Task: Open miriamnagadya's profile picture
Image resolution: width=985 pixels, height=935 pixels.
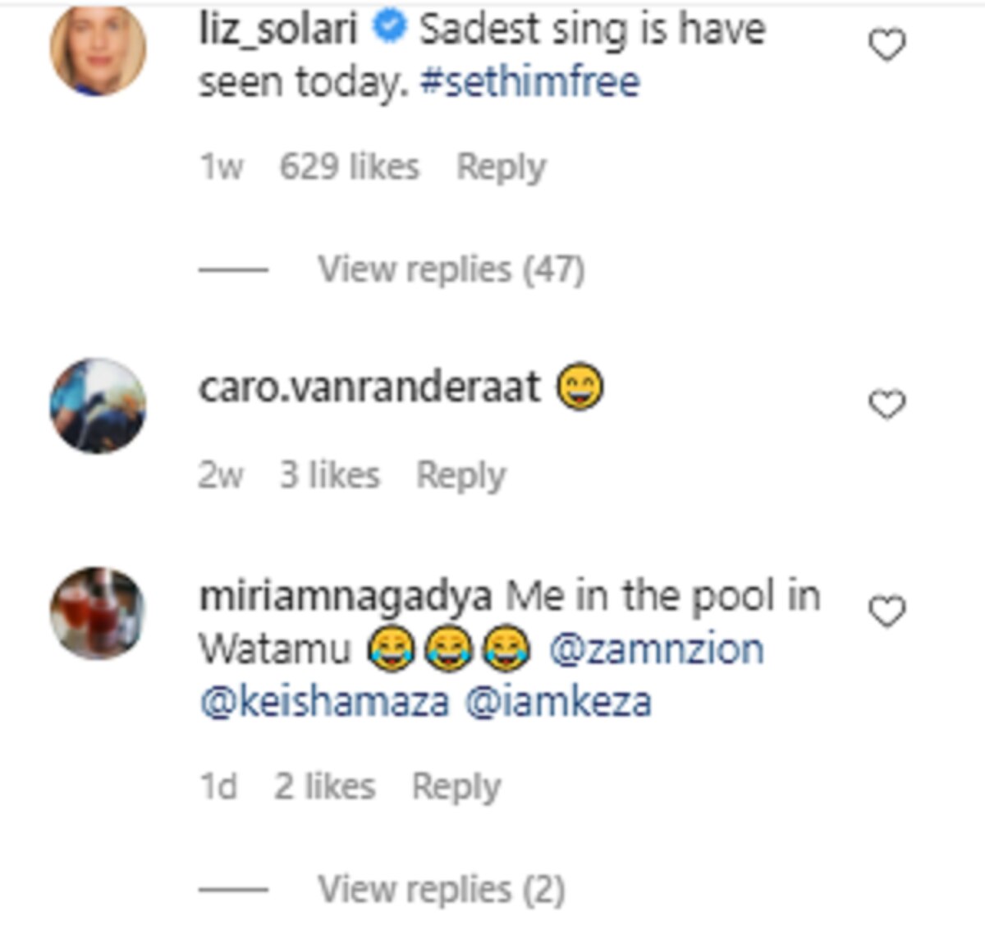Action: 98,613
